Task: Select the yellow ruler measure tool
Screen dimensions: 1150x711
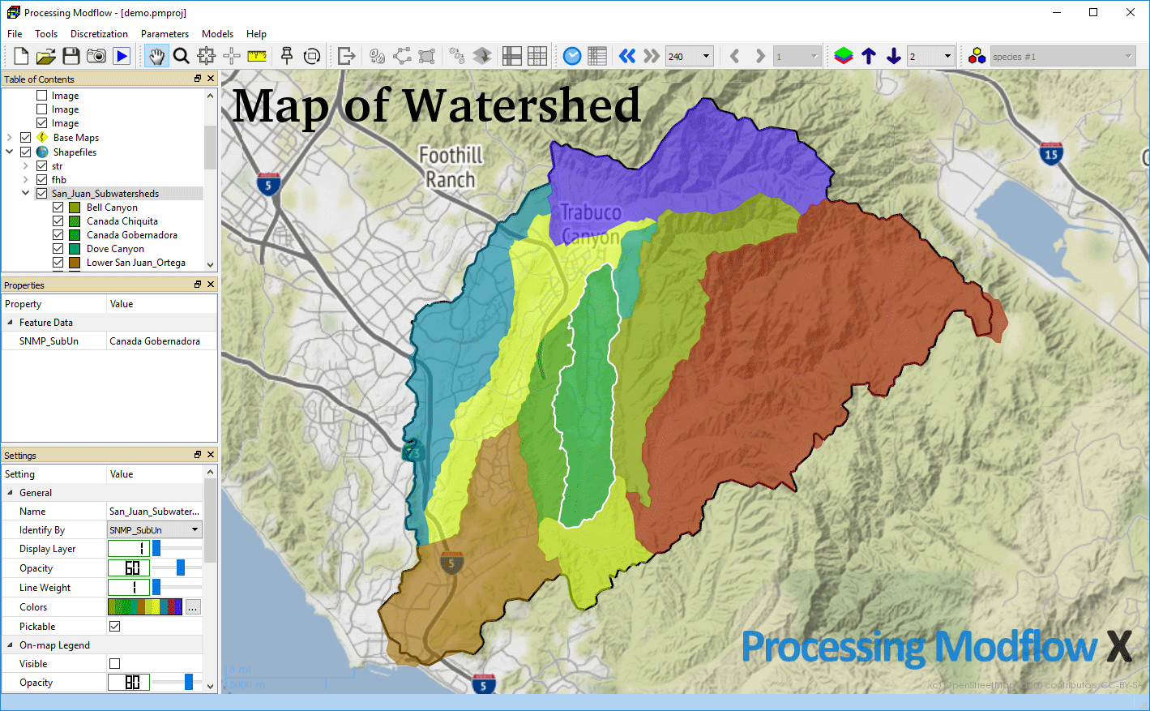Action: (257, 56)
